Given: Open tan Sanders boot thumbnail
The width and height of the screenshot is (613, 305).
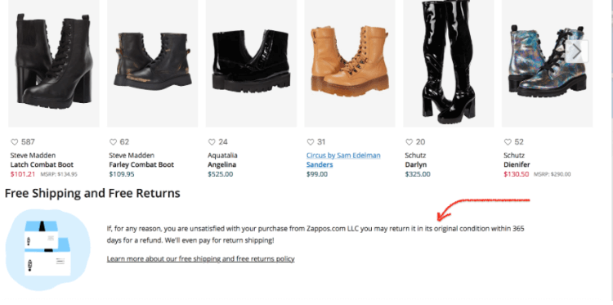Looking at the screenshot, I should tap(350, 63).
